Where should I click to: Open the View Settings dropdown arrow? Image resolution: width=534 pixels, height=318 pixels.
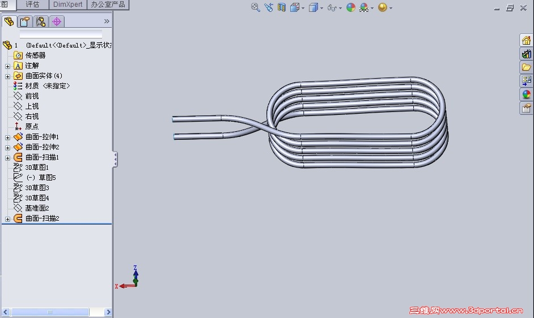391,8
